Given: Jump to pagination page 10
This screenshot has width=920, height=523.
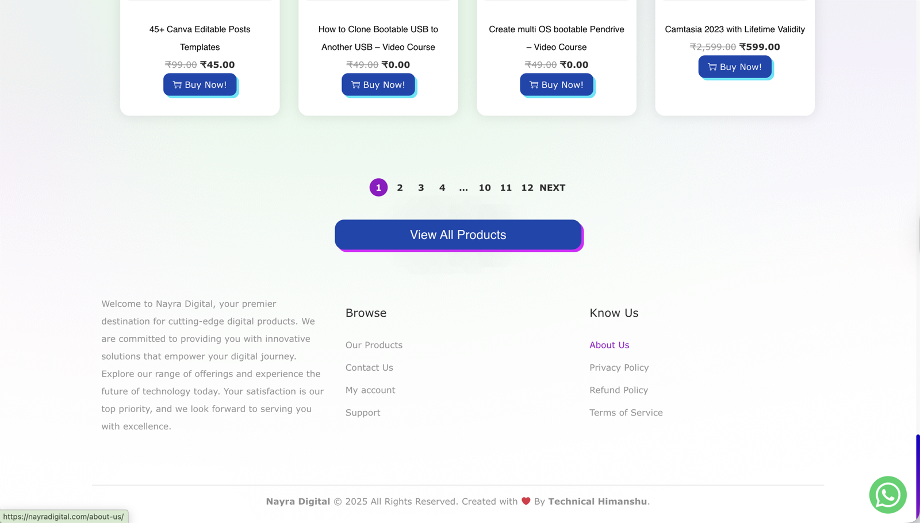Looking at the screenshot, I should [485, 188].
